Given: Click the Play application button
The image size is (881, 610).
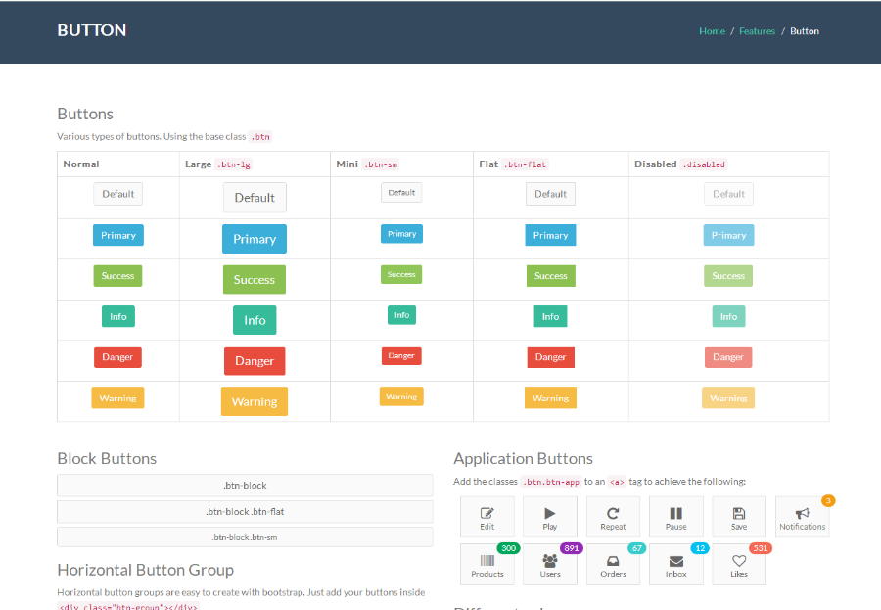Looking at the screenshot, I should click(549, 517).
